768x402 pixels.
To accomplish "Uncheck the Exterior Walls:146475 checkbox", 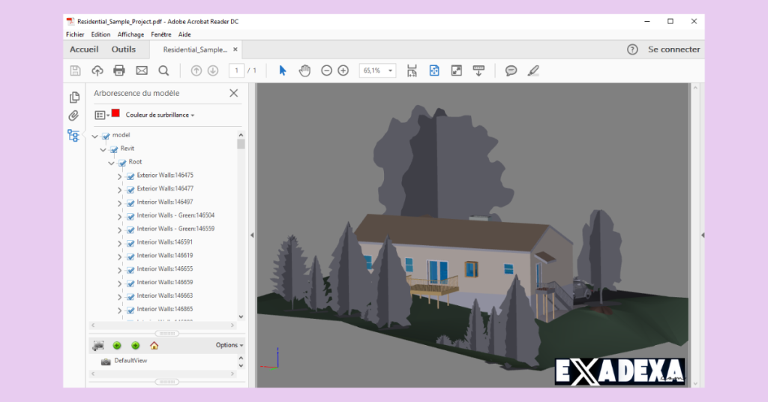I will 130,176.
